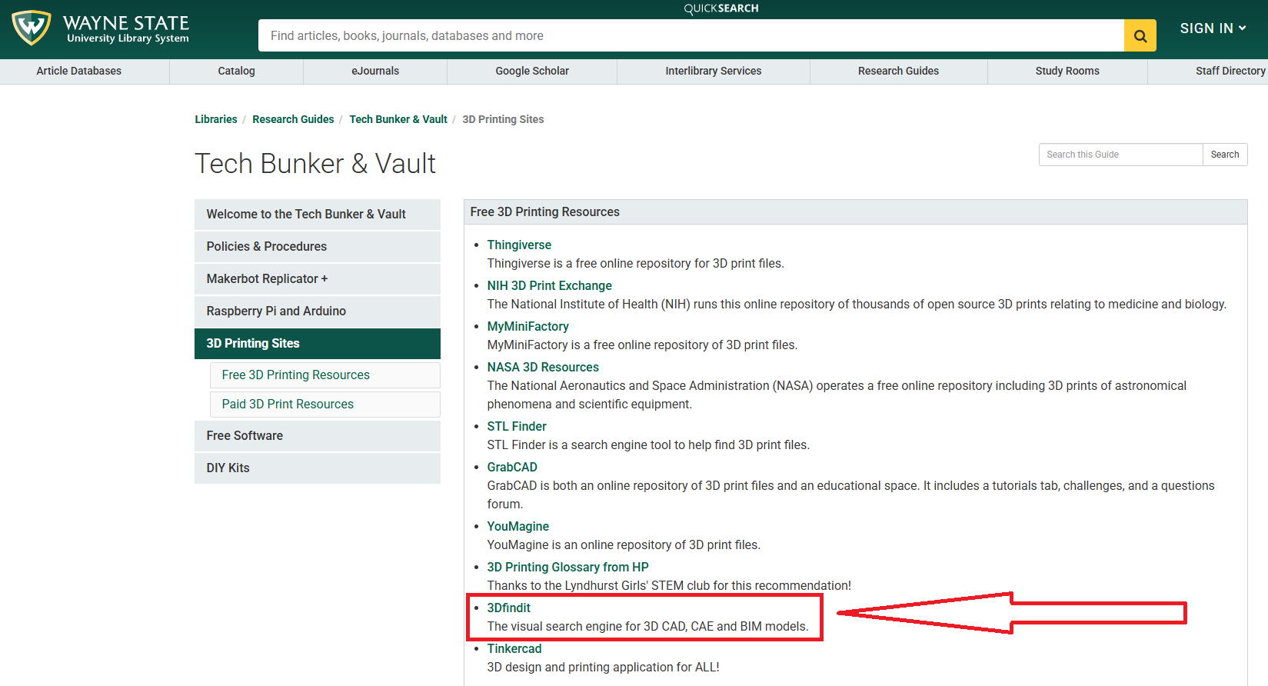Open Welcome to the Tech Bunker & Vault tab
Image resolution: width=1268 pixels, height=686 pixels.
pyautogui.click(x=318, y=215)
